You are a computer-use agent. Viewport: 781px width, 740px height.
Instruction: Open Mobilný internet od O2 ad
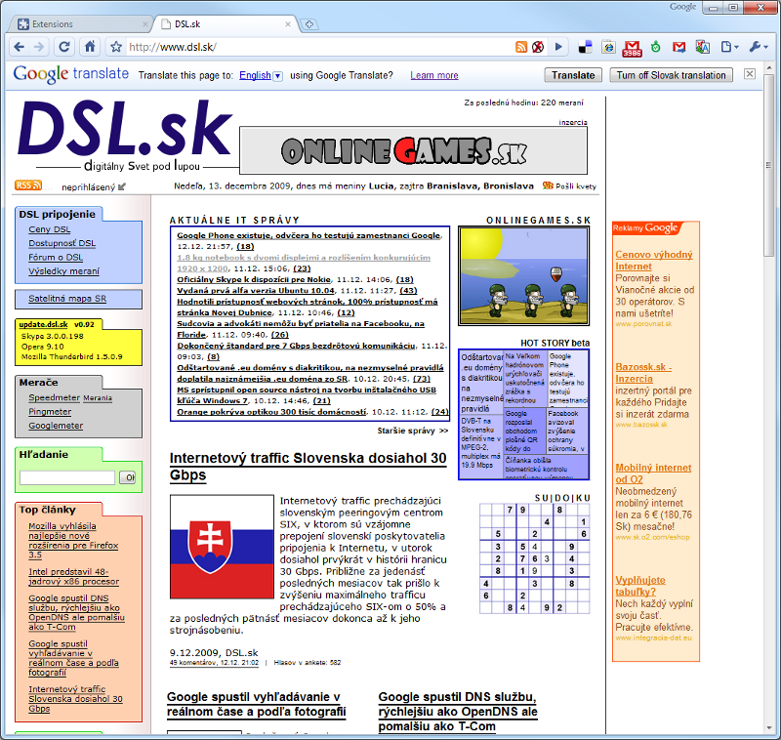(653, 473)
